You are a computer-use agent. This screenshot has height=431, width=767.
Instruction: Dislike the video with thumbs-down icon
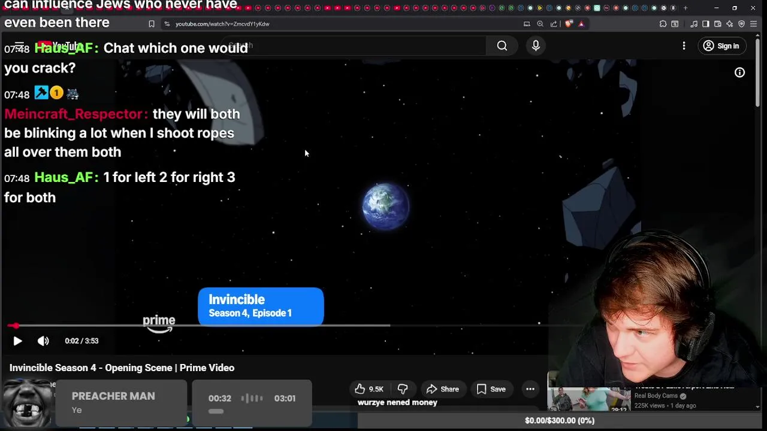tap(403, 389)
